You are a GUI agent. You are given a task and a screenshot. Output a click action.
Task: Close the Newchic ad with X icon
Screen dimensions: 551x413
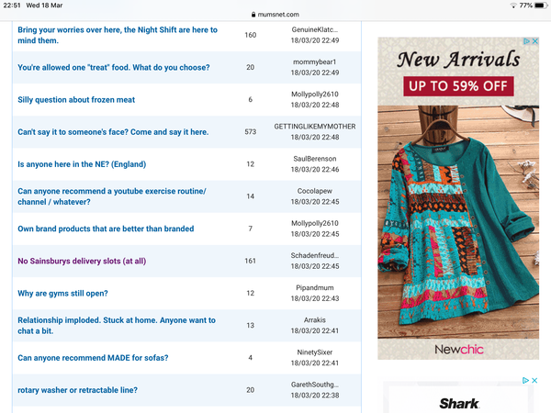pyautogui.click(x=534, y=41)
